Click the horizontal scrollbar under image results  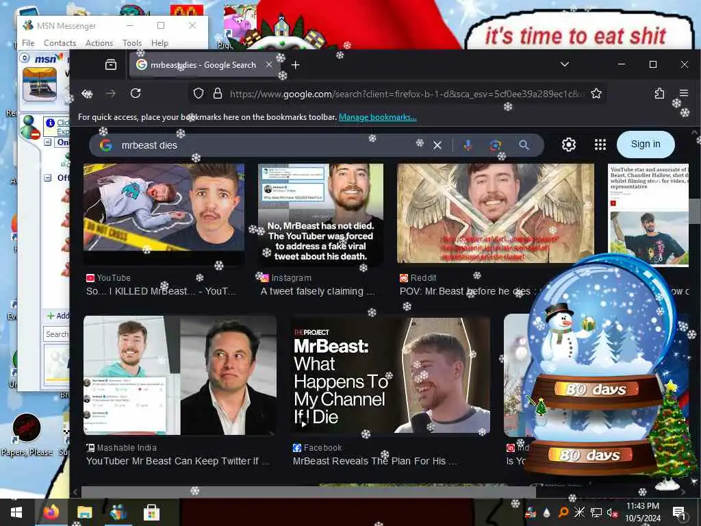click(x=309, y=492)
